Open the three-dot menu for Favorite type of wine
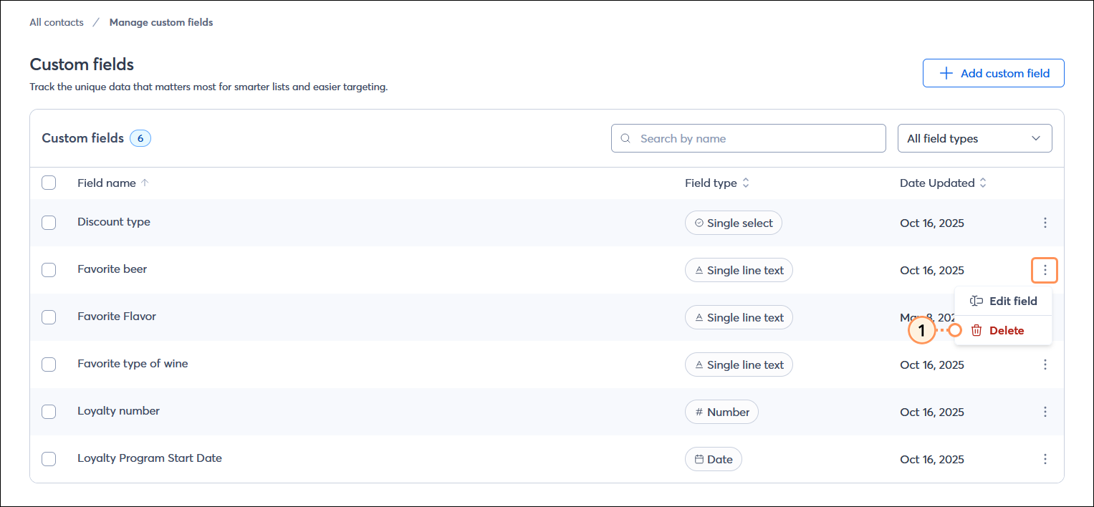The image size is (1094, 507). [x=1045, y=364]
